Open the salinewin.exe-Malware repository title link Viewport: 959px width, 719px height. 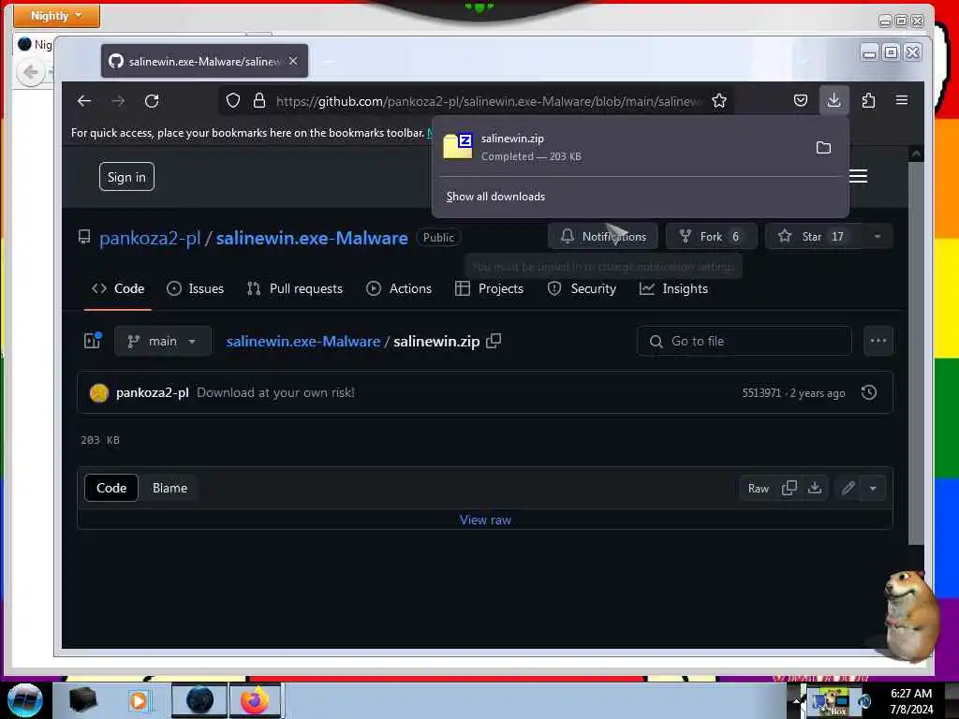[x=312, y=238]
